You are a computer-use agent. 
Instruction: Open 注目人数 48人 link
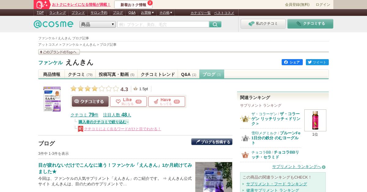point(117,115)
